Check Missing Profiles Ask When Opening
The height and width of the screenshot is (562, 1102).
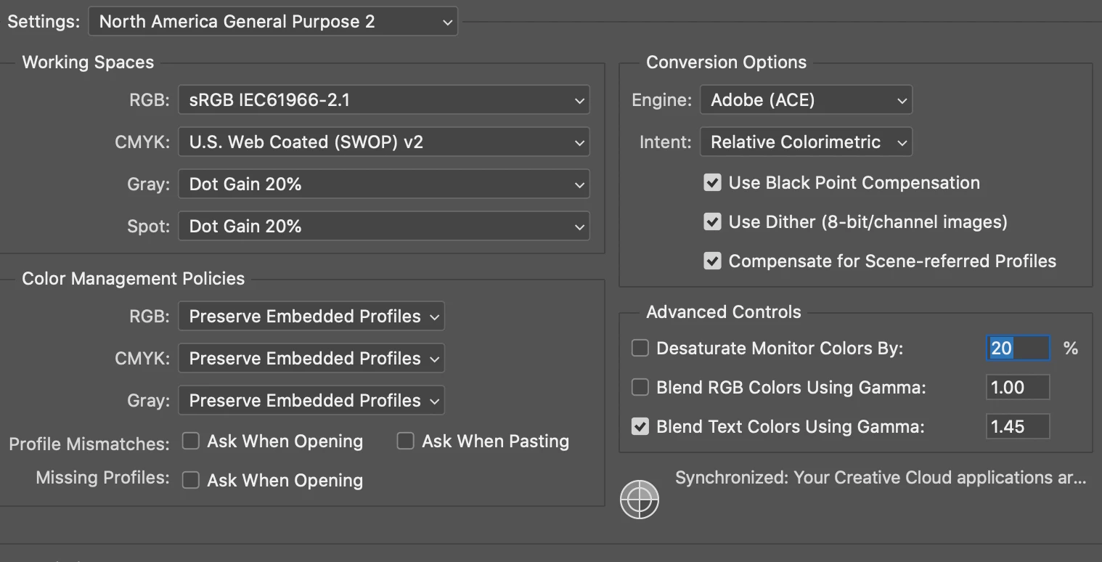(190, 481)
